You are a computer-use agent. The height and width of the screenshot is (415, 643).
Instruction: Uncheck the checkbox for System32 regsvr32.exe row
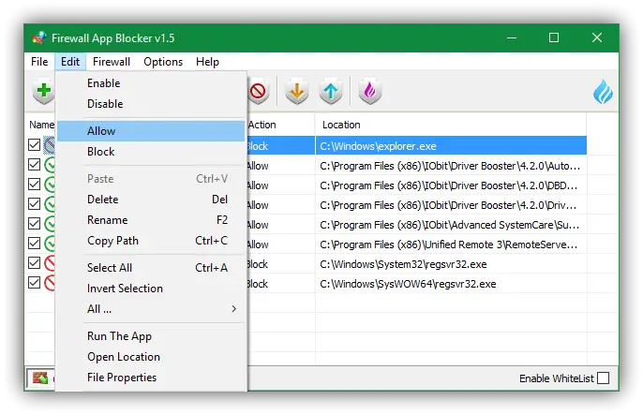(35, 262)
